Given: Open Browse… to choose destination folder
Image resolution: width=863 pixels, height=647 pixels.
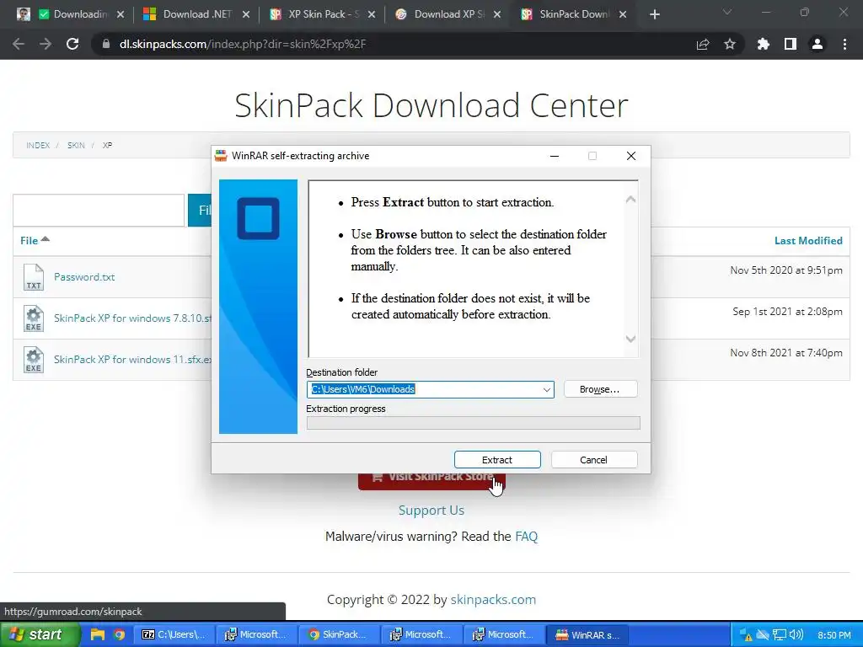Looking at the screenshot, I should [600, 389].
